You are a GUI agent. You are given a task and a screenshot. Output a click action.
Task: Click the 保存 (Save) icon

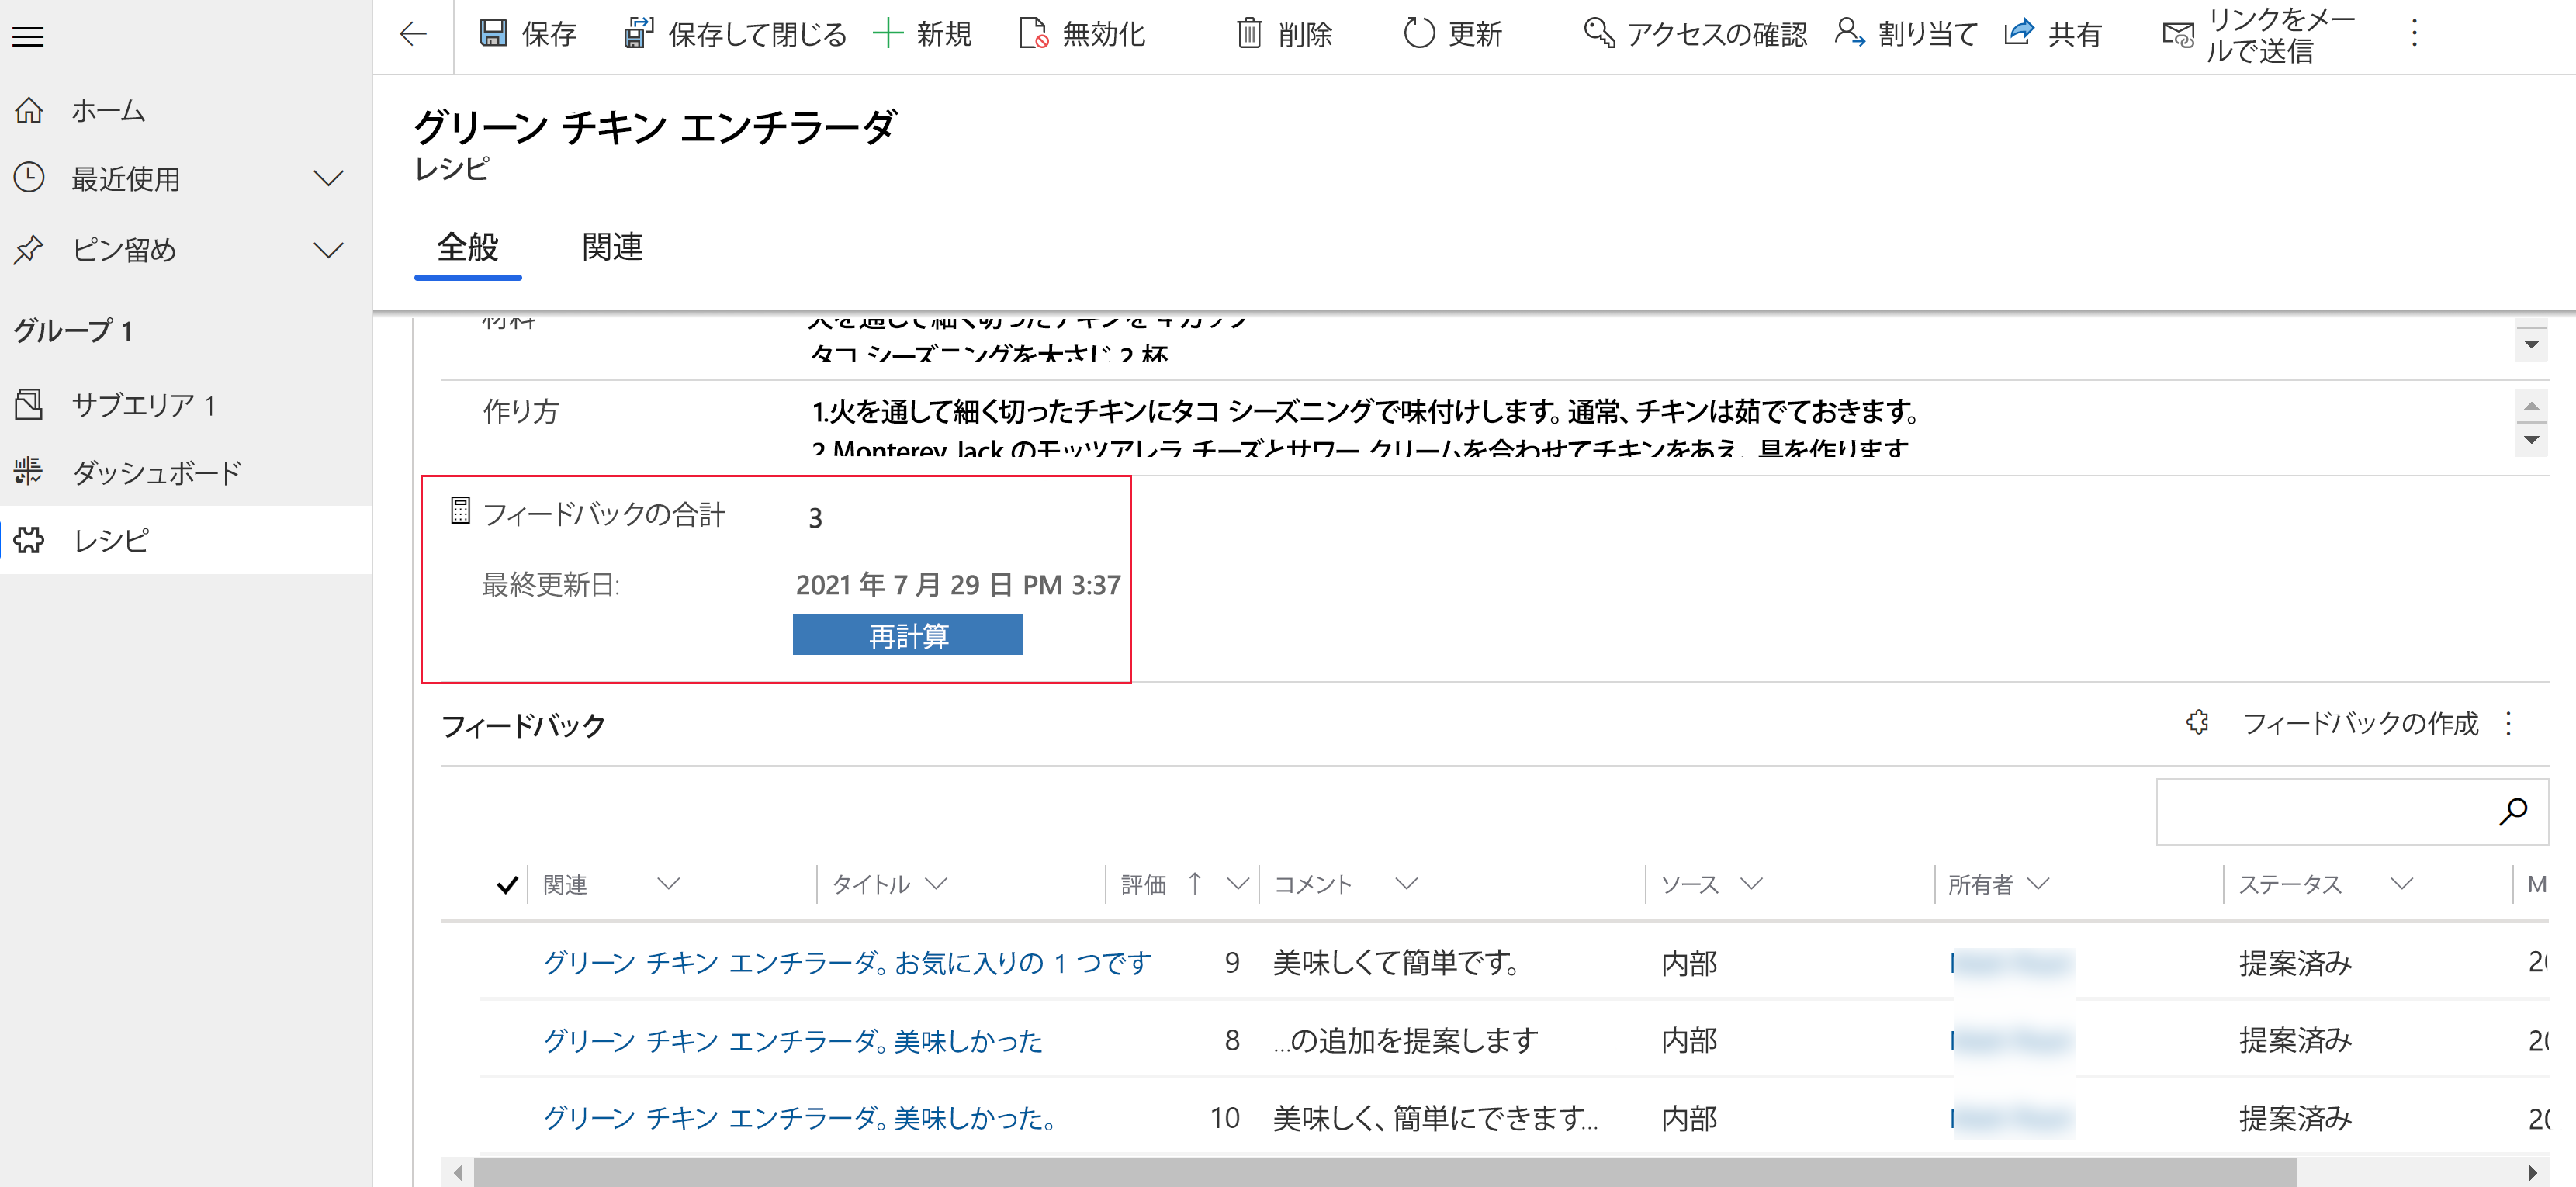494,33
